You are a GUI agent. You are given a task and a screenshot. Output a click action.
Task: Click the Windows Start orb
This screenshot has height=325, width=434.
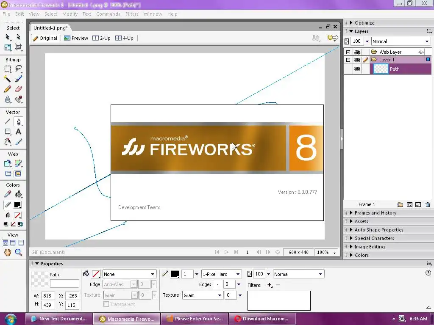pyautogui.click(x=10, y=319)
